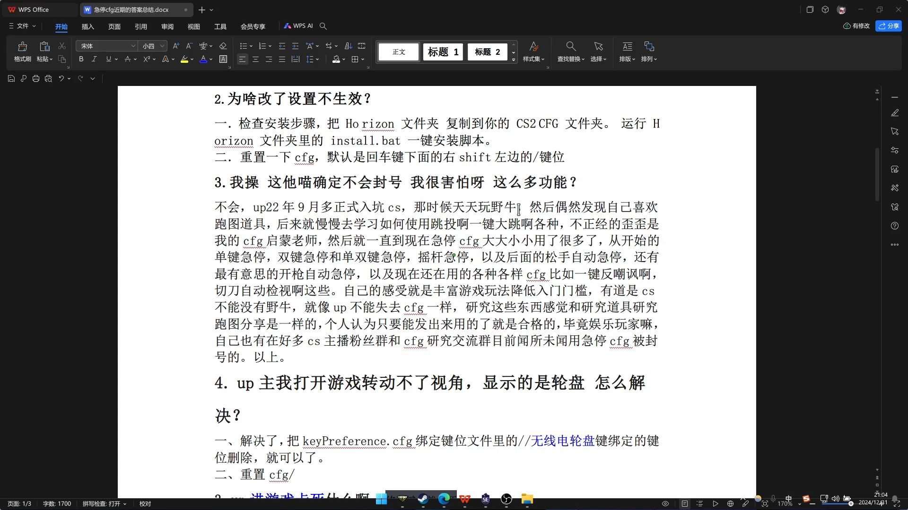908x510 pixels.
Task: Expand the Paste (粘贴) dropdown
Action: [x=44, y=59]
